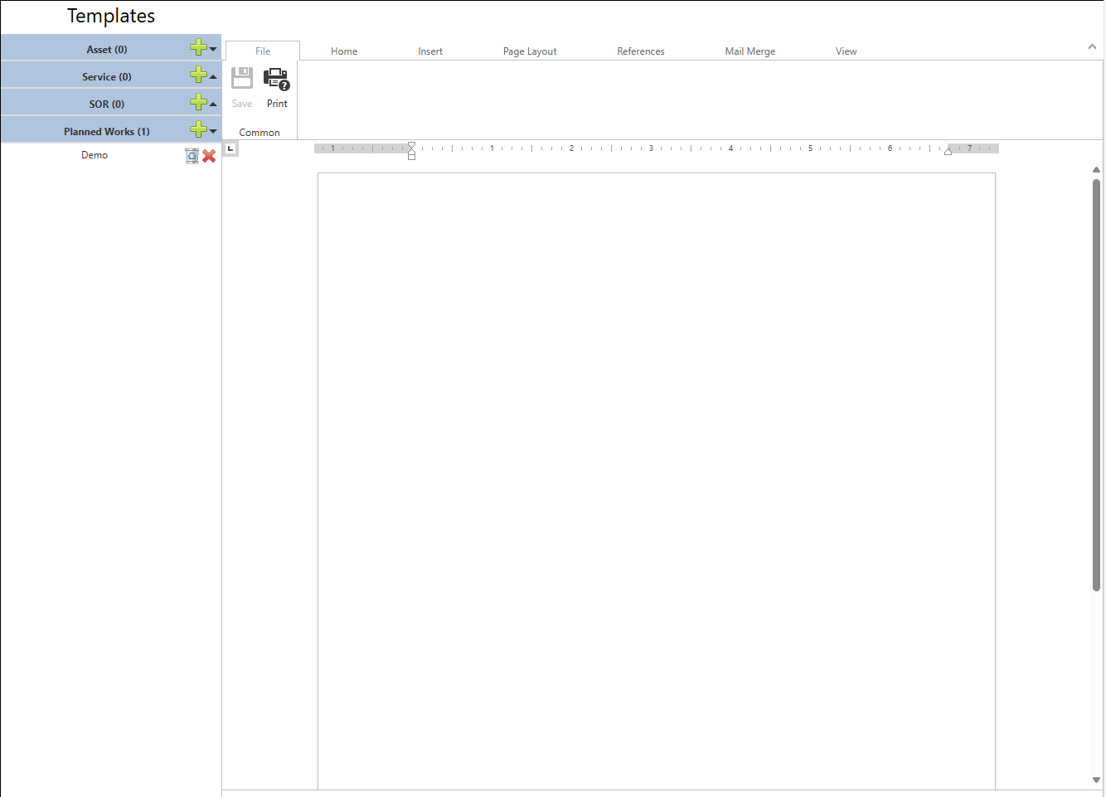Add a new SOR template
1106x797 pixels.
tap(198, 103)
